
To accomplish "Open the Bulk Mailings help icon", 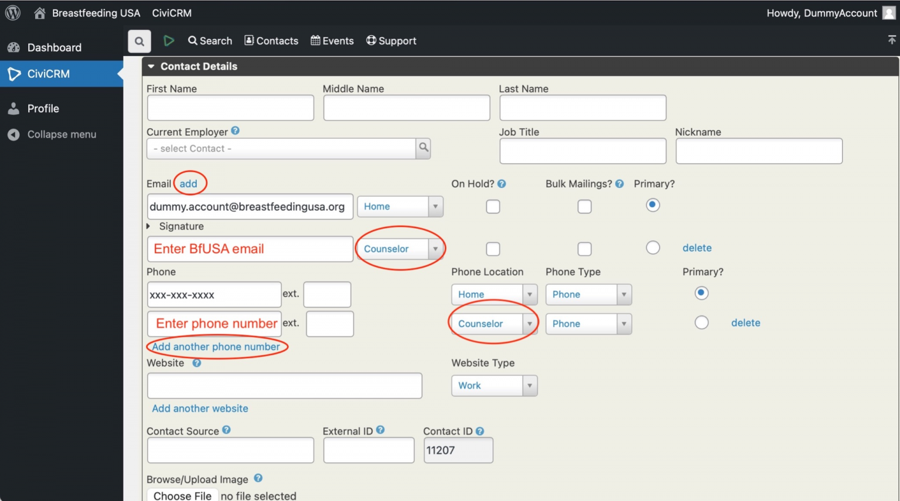I will [x=619, y=184].
